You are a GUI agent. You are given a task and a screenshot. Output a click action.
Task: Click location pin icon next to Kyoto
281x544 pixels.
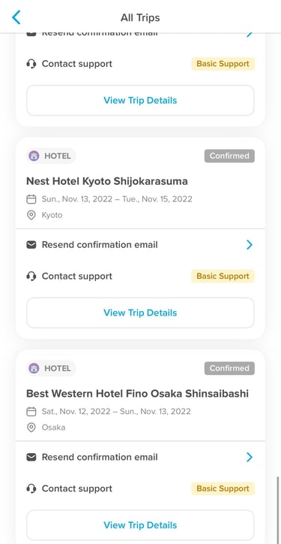coord(31,215)
